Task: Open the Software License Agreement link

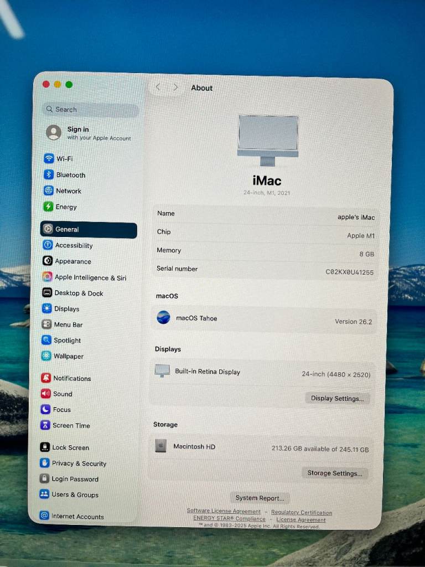Action: (x=224, y=511)
